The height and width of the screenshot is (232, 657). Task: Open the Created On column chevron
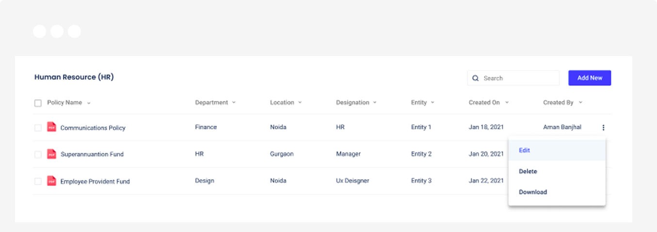coord(507,102)
